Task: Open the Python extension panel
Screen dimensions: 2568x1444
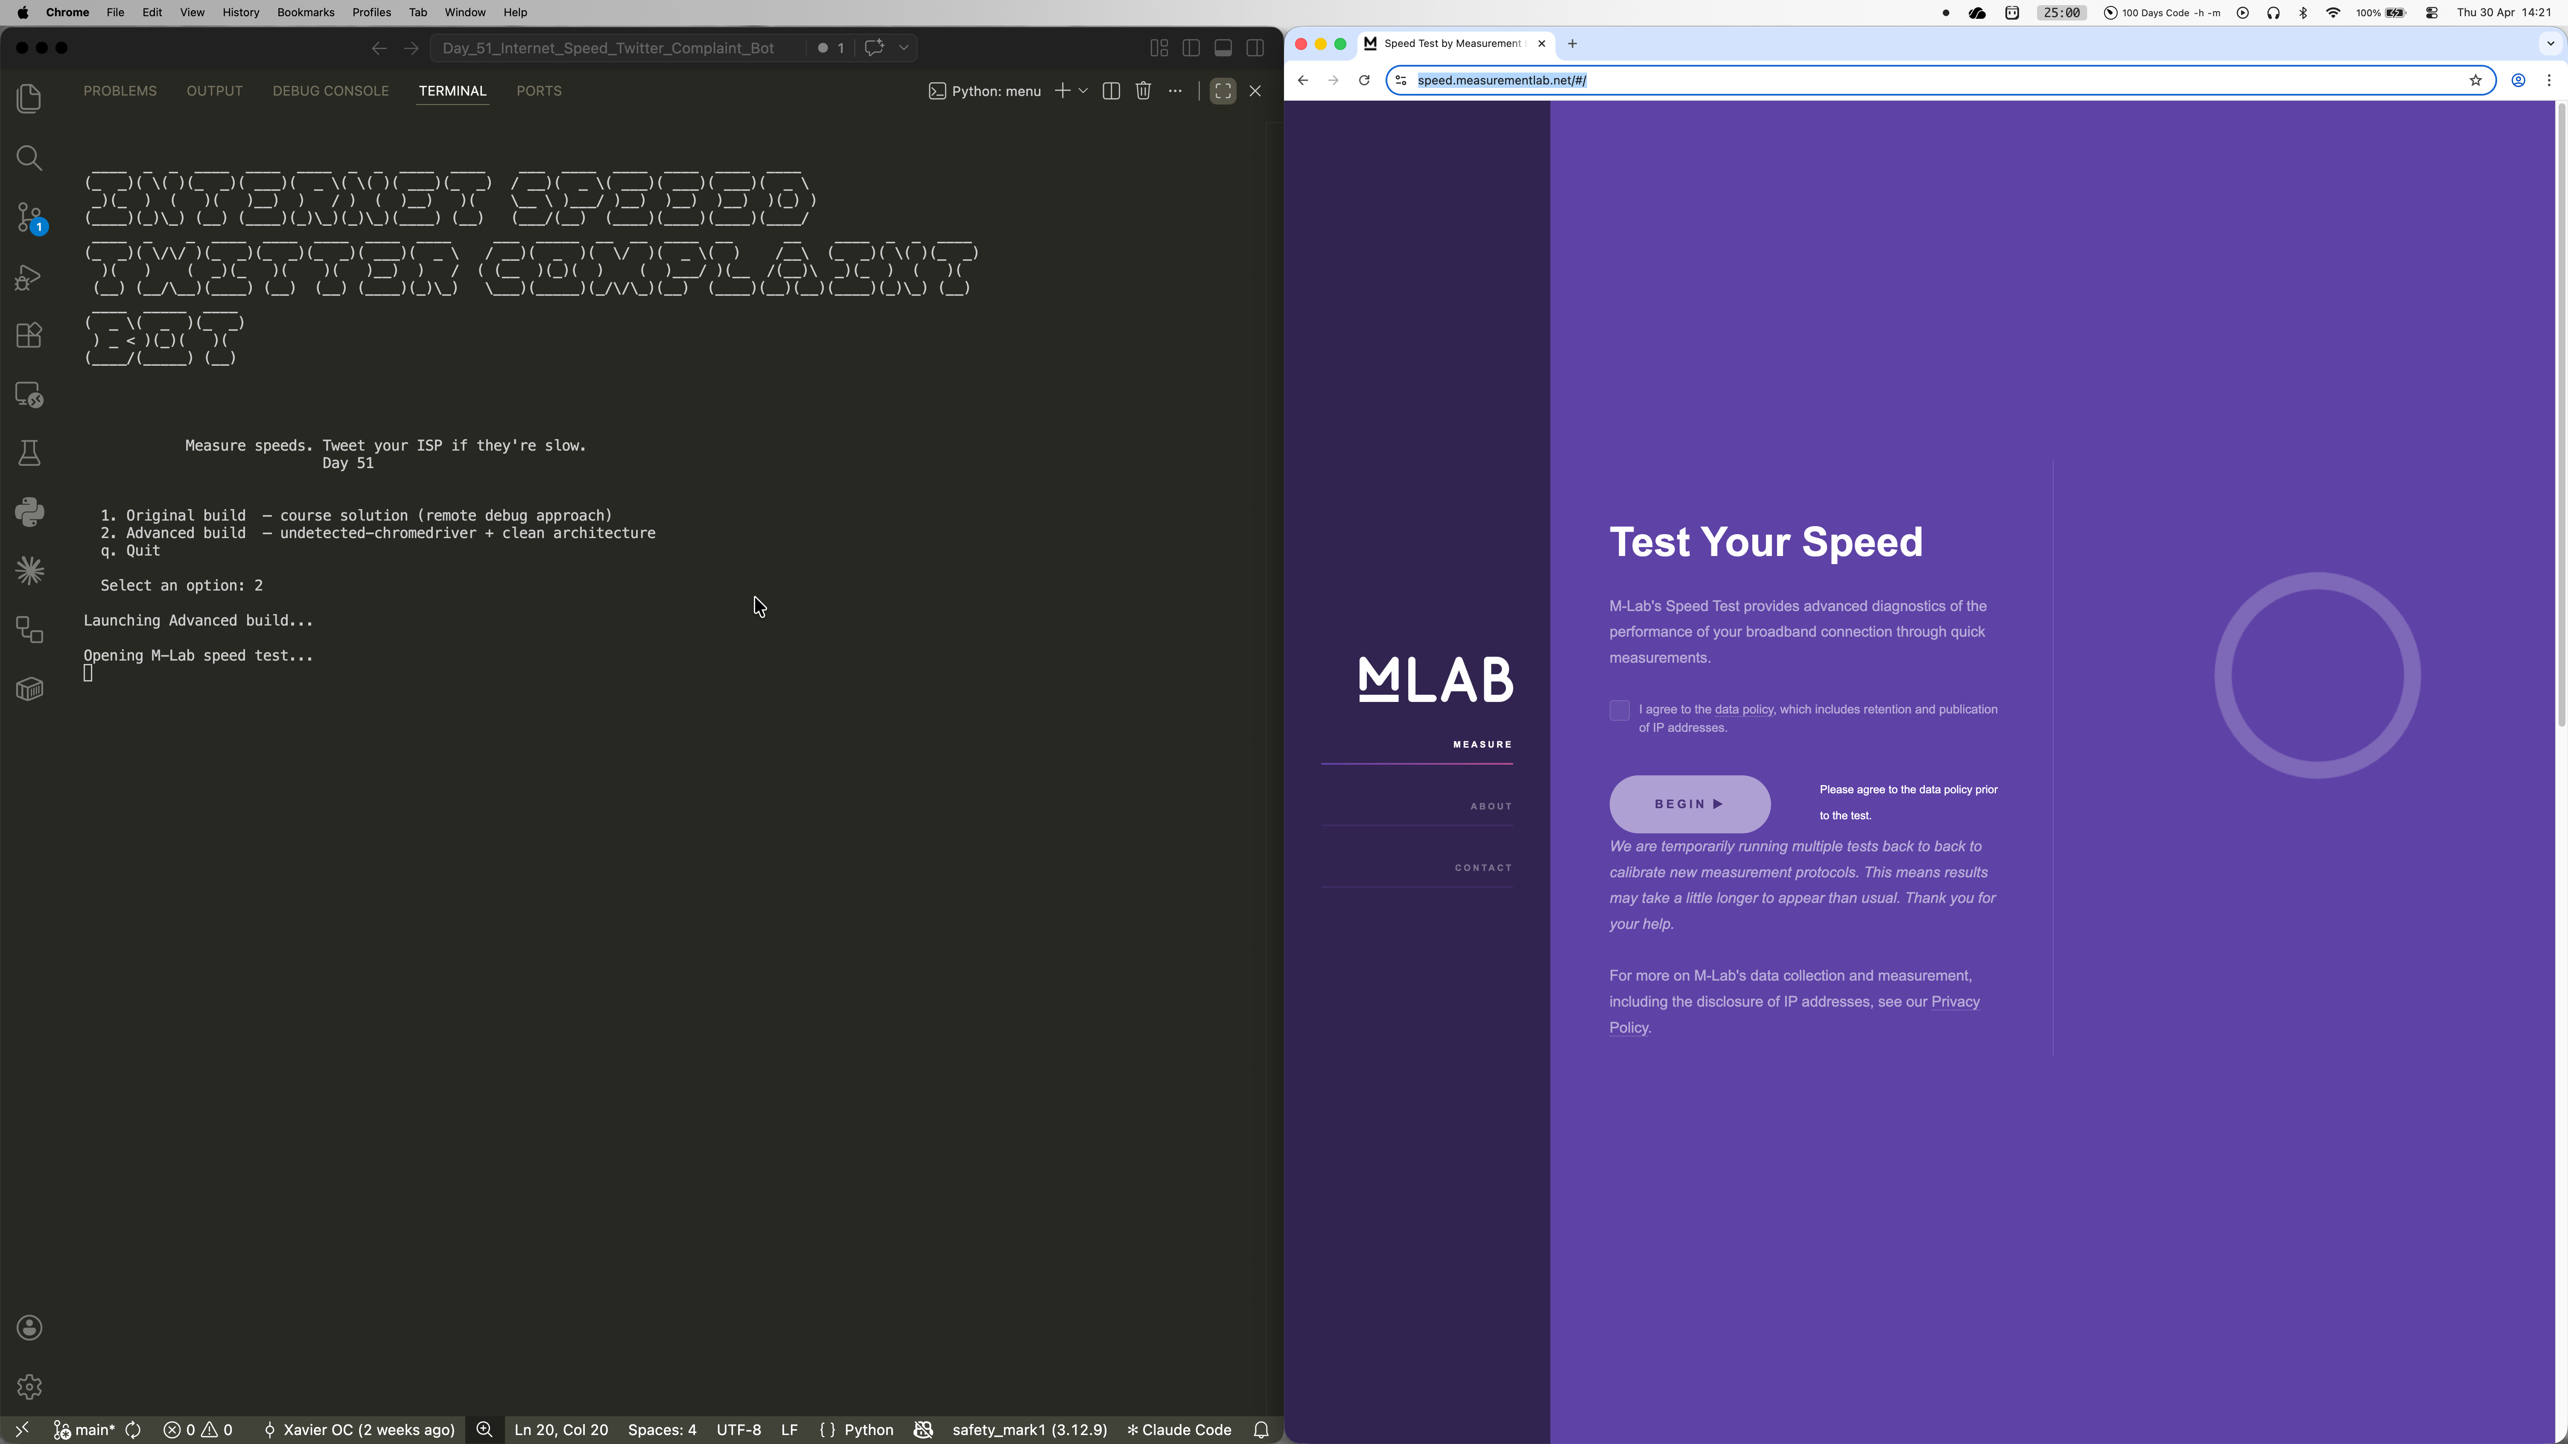Action: (30, 512)
